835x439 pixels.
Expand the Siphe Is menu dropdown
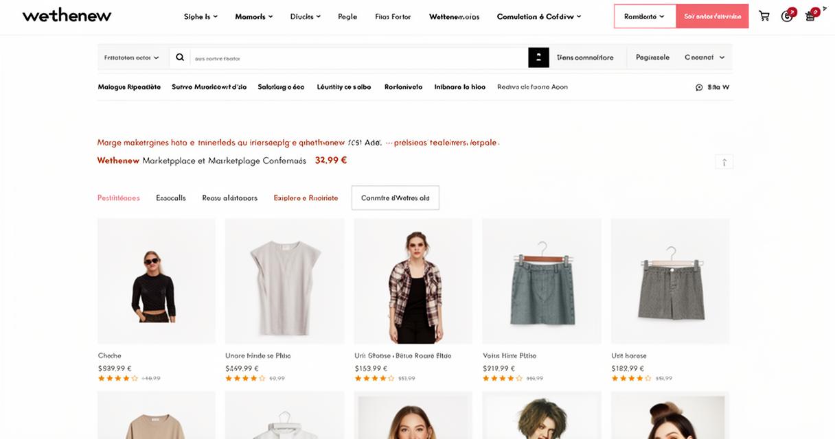click(201, 16)
